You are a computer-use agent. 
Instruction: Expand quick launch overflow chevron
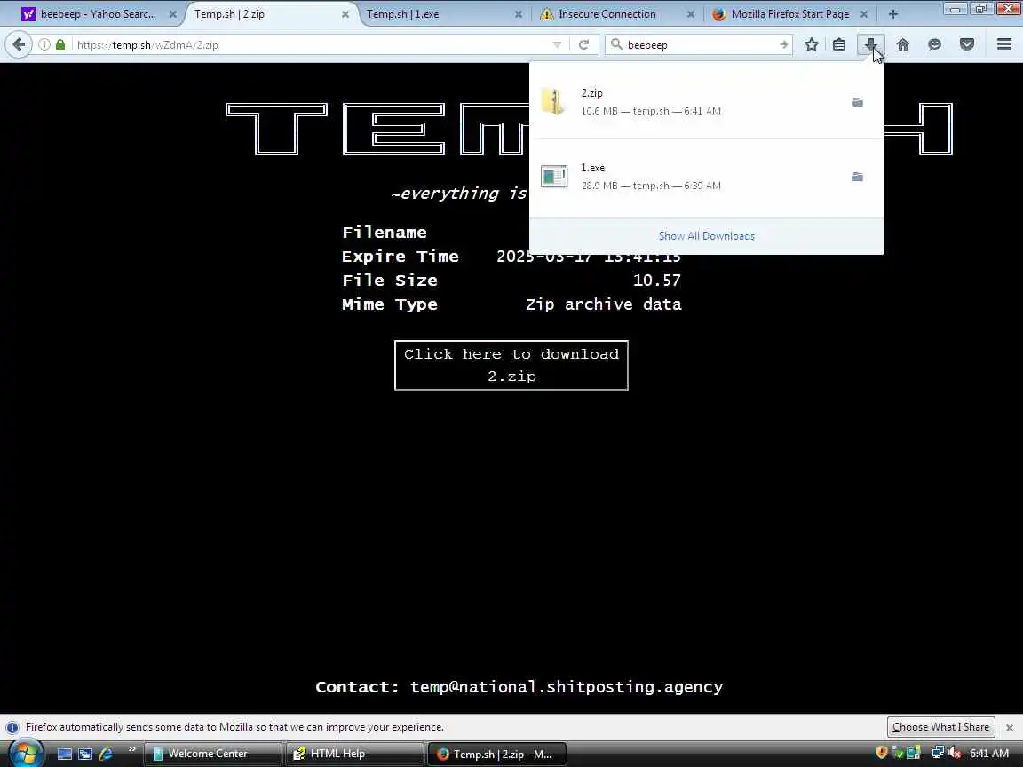click(131, 749)
